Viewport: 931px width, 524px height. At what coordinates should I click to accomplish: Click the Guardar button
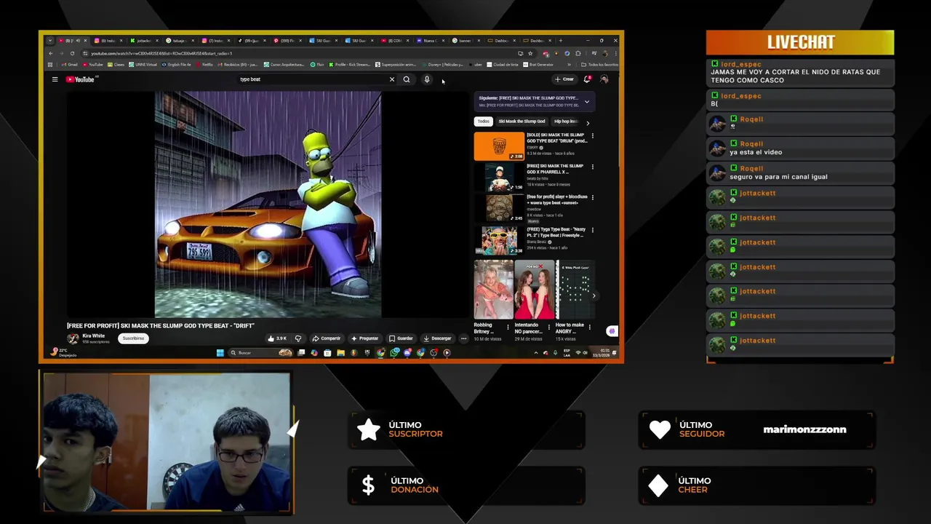coord(401,338)
